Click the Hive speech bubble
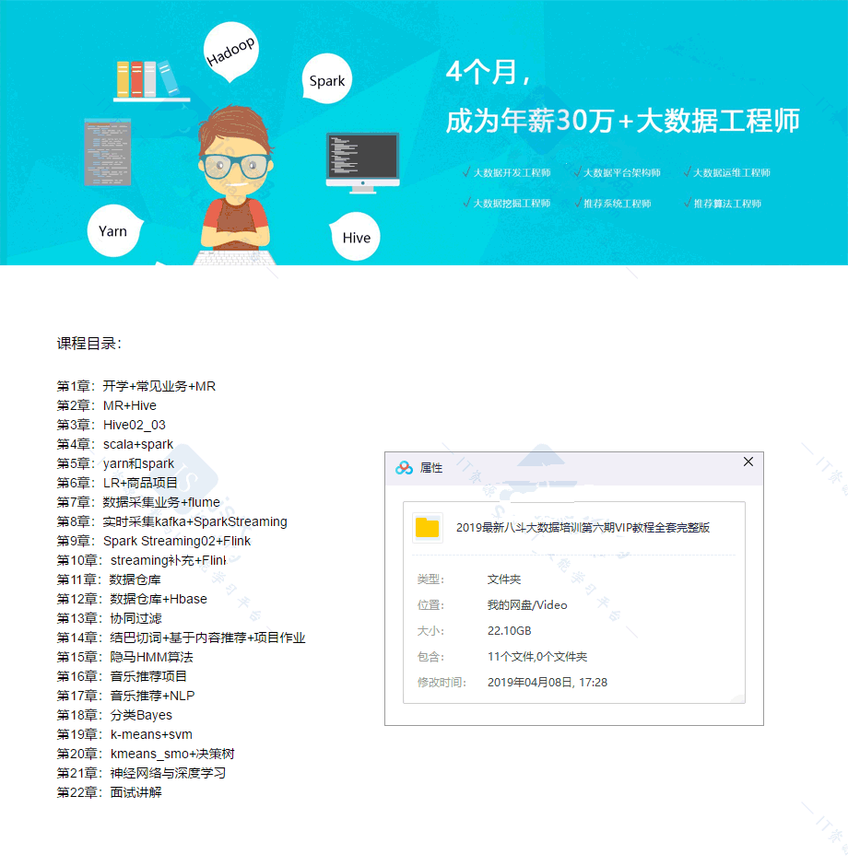Image resolution: width=848 pixels, height=866 pixels. (355, 238)
